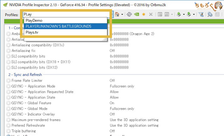Click gear icon beside Triple buffering
The height and width of the screenshot is (136, 224).
pos(8,131)
